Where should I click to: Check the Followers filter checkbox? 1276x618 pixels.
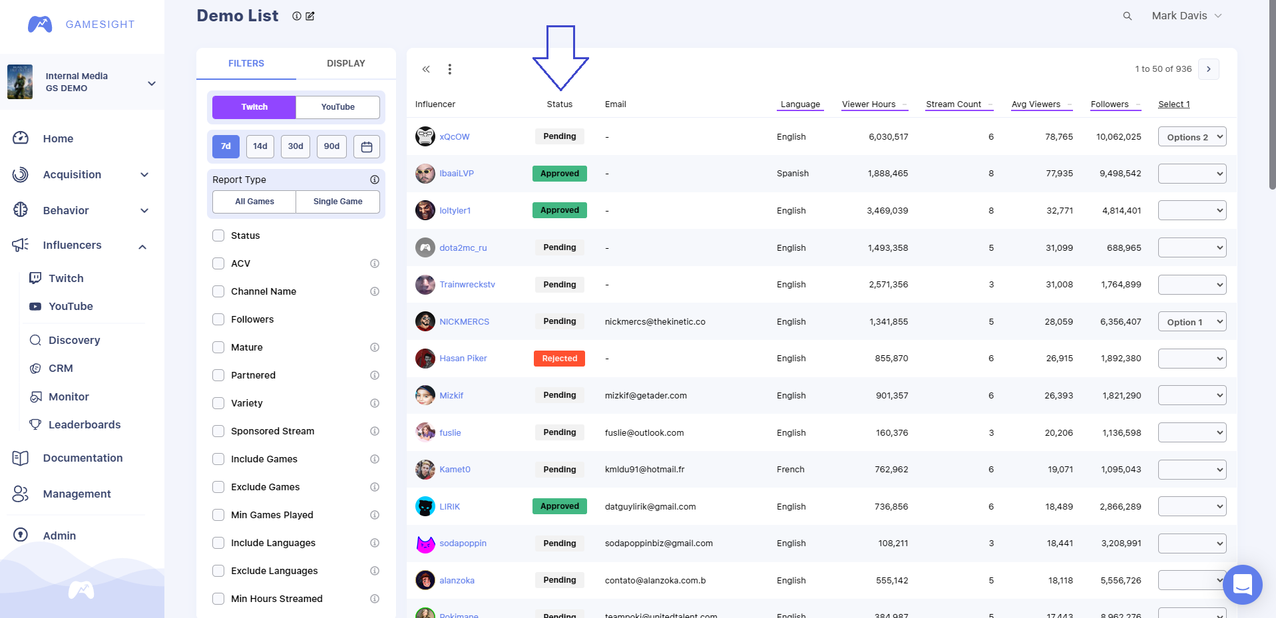[x=218, y=319]
